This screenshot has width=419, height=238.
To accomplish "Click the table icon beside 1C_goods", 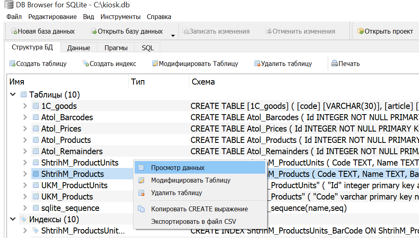I will (36, 106).
